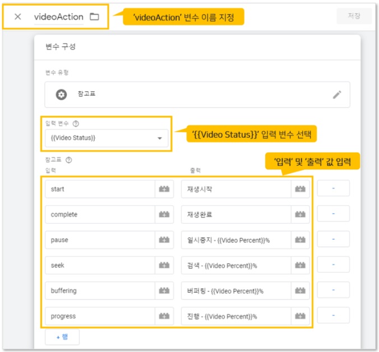
Task: Remove the 'seek' row with minus button
Action: [x=334, y=265]
